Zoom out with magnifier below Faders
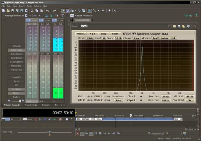 tap(9, 101)
